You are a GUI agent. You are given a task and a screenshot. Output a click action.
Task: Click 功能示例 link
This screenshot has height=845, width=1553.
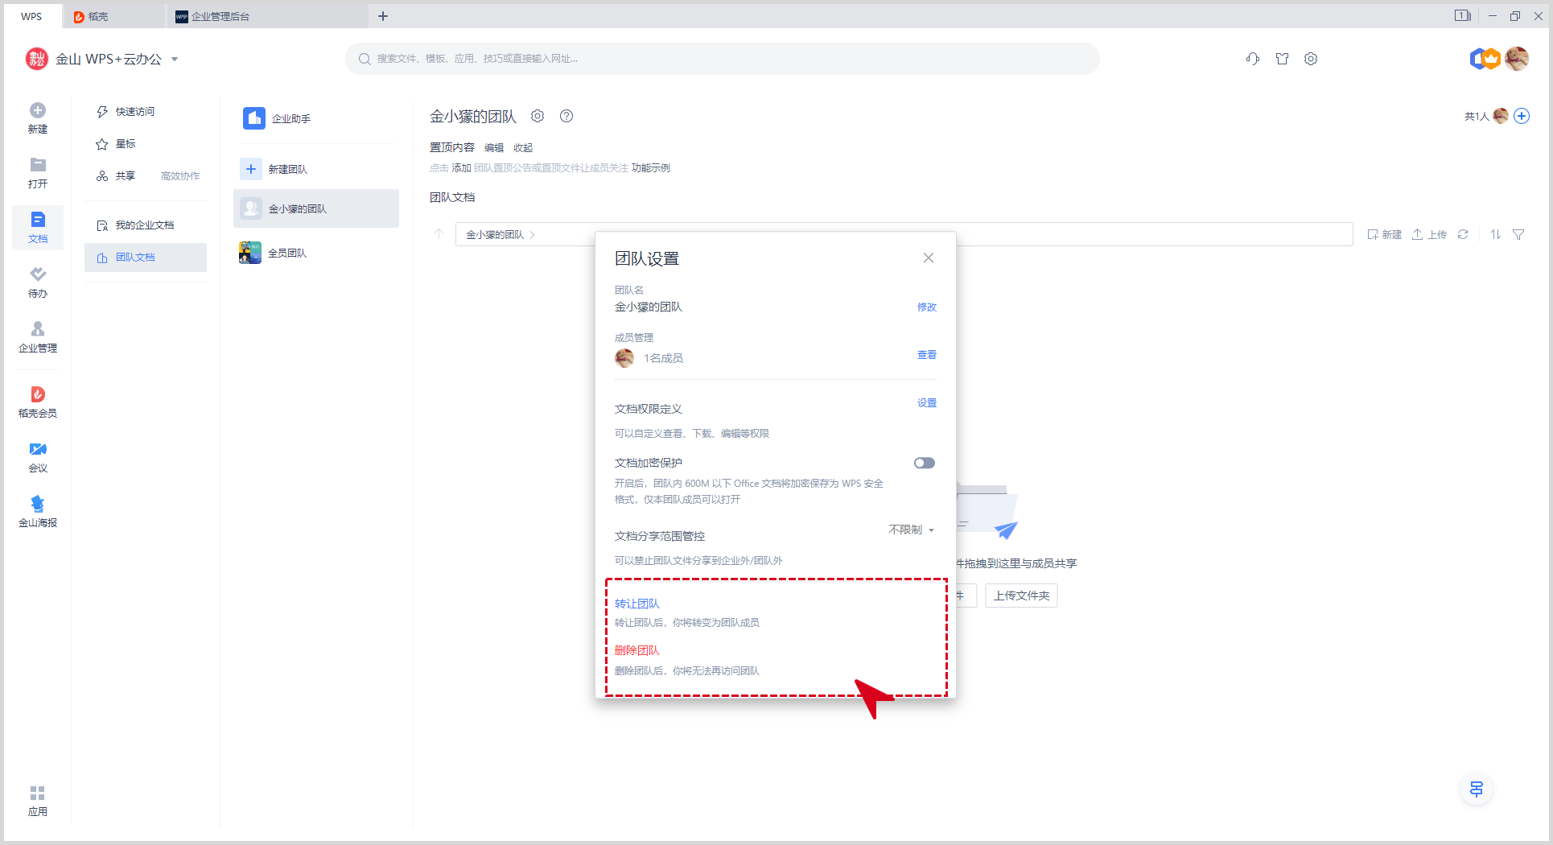[x=651, y=167]
